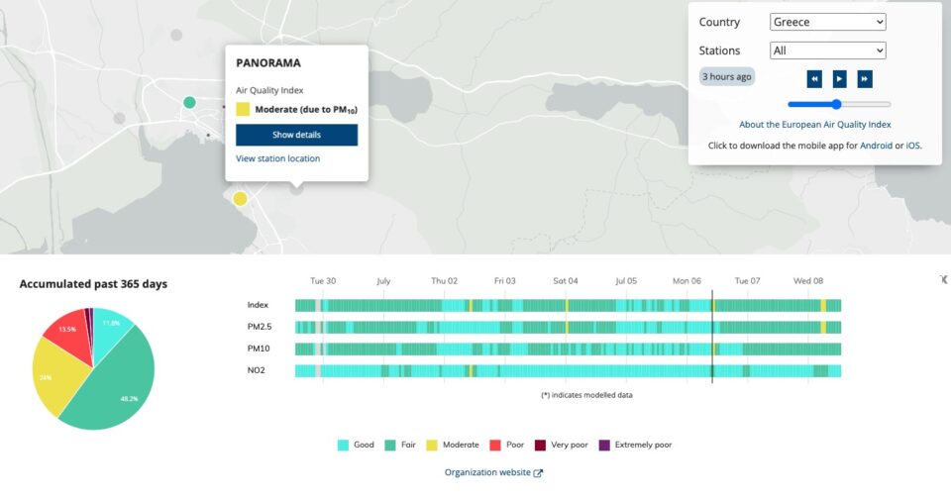Click the Thu 02 date label
Screen dimensions: 951x502
[x=444, y=281]
